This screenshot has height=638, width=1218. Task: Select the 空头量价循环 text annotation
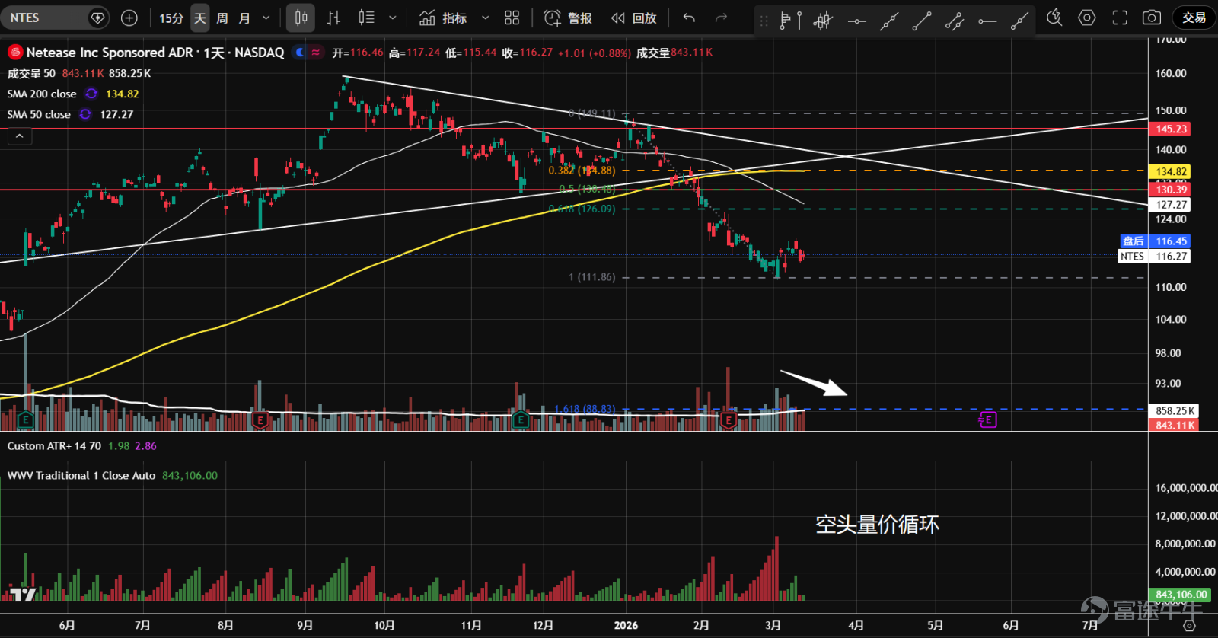(x=877, y=525)
